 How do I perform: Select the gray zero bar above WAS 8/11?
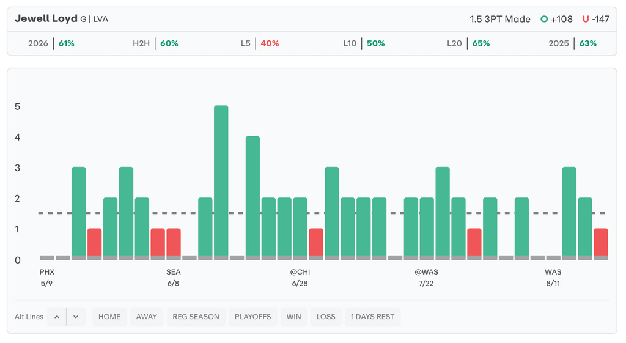553,258
